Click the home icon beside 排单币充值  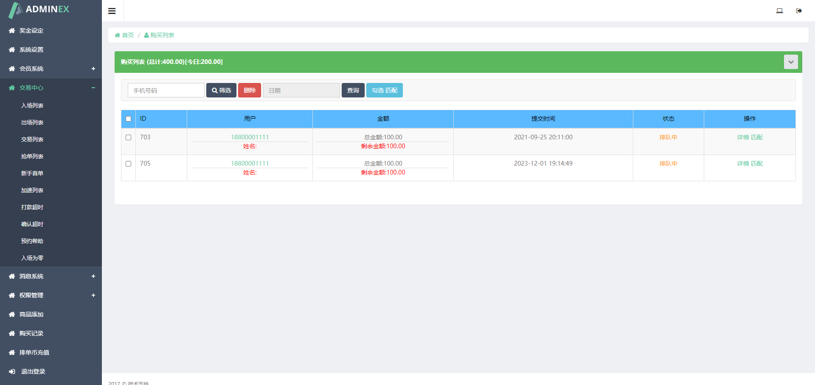click(x=12, y=352)
